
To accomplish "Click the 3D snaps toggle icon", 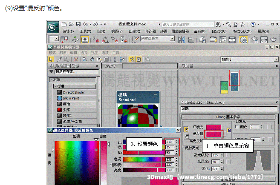I will click(96, 40).
